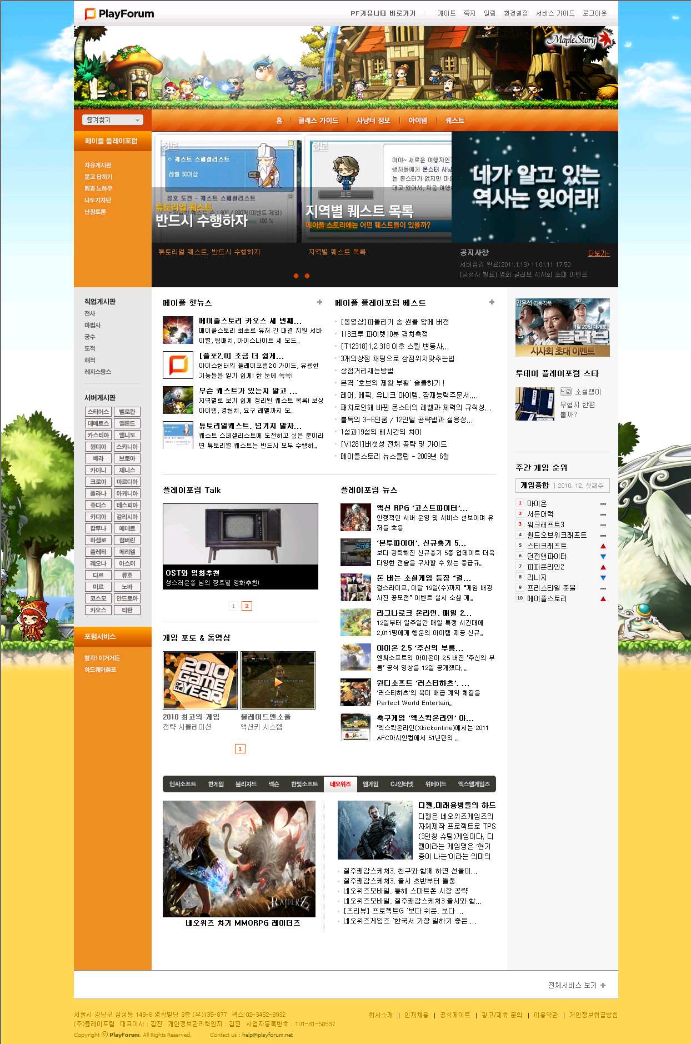Image resolution: width=691 pixels, height=1044 pixels.
Task: Open 쪽지 in the top bar
Action: [470, 13]
